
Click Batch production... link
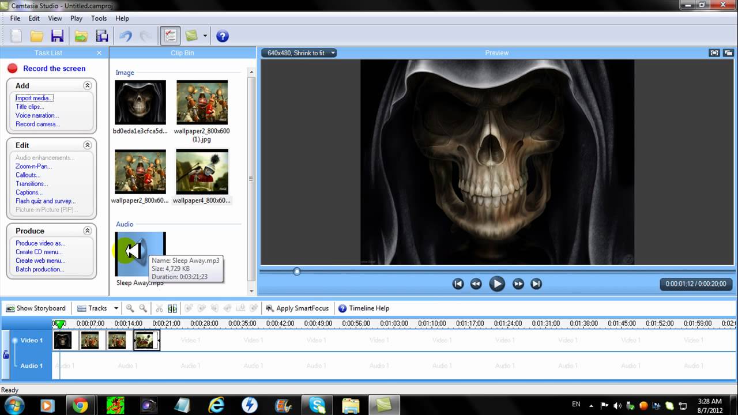pos(40,269)
